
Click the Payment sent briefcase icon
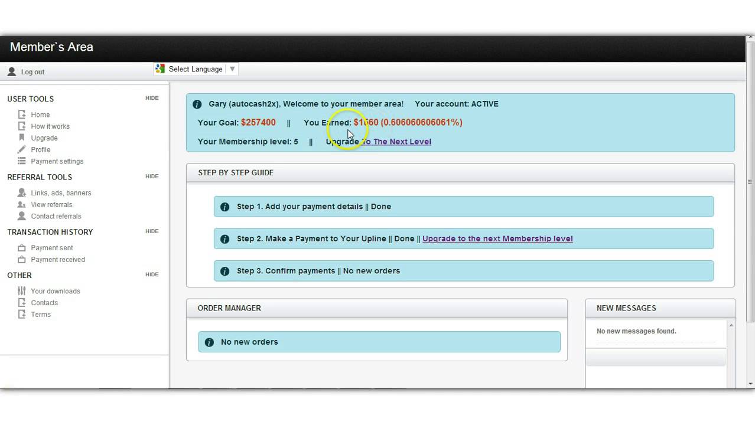(x=22, y=248)
